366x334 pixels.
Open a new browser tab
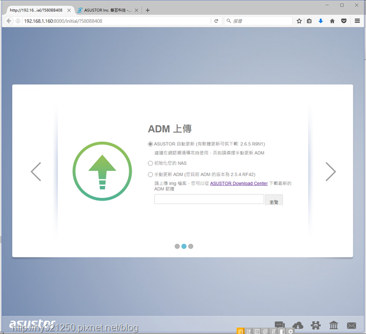coord(148,10)
